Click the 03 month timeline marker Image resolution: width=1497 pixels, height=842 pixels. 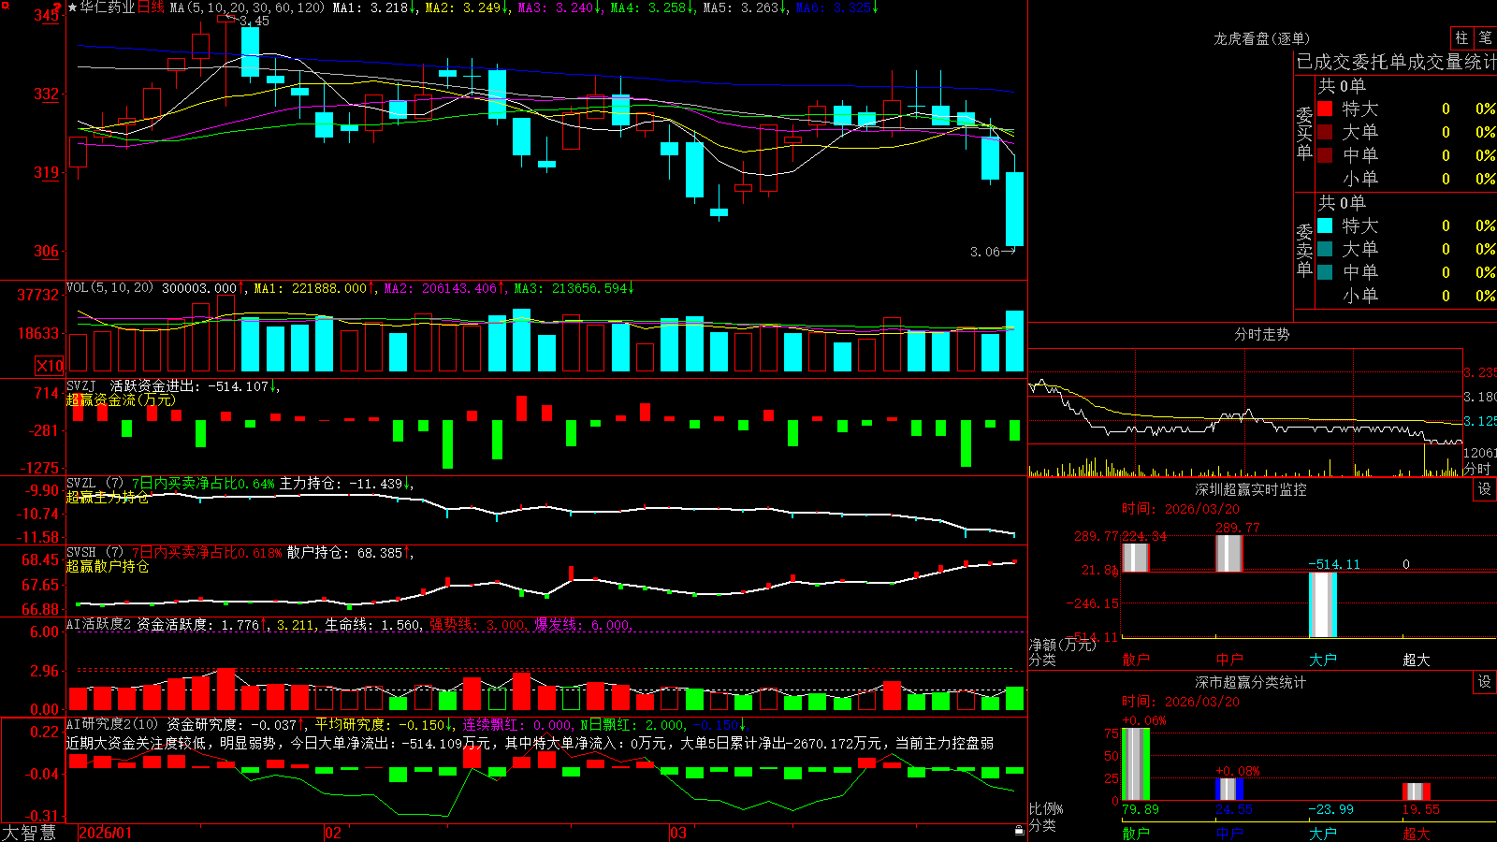pyautogui.click(x=678, y=833)
